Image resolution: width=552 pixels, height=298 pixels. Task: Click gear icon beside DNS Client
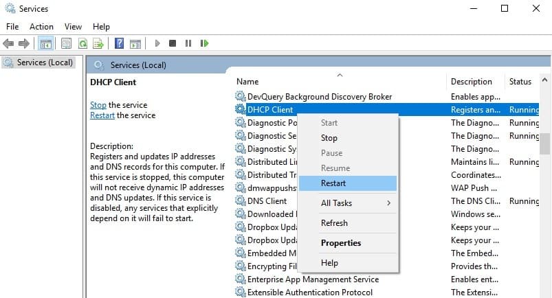241,200
